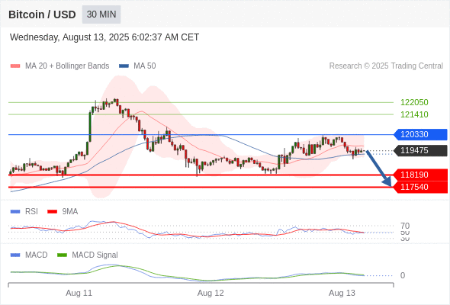Viewport: 450px width, 305px height.
Task: Click the Aug 11 date axis label
Action: (x=79, y=293)
